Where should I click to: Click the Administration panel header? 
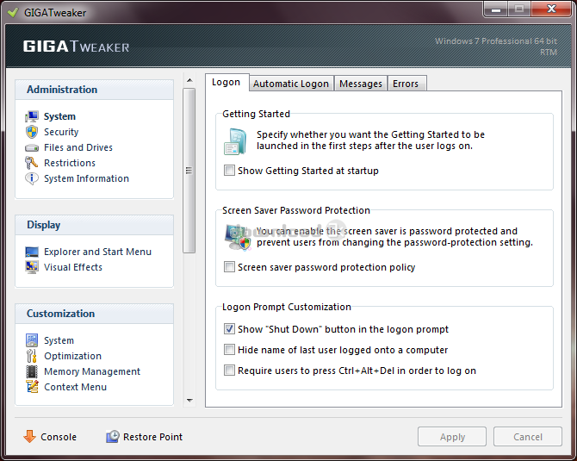[x=94, y=90]
